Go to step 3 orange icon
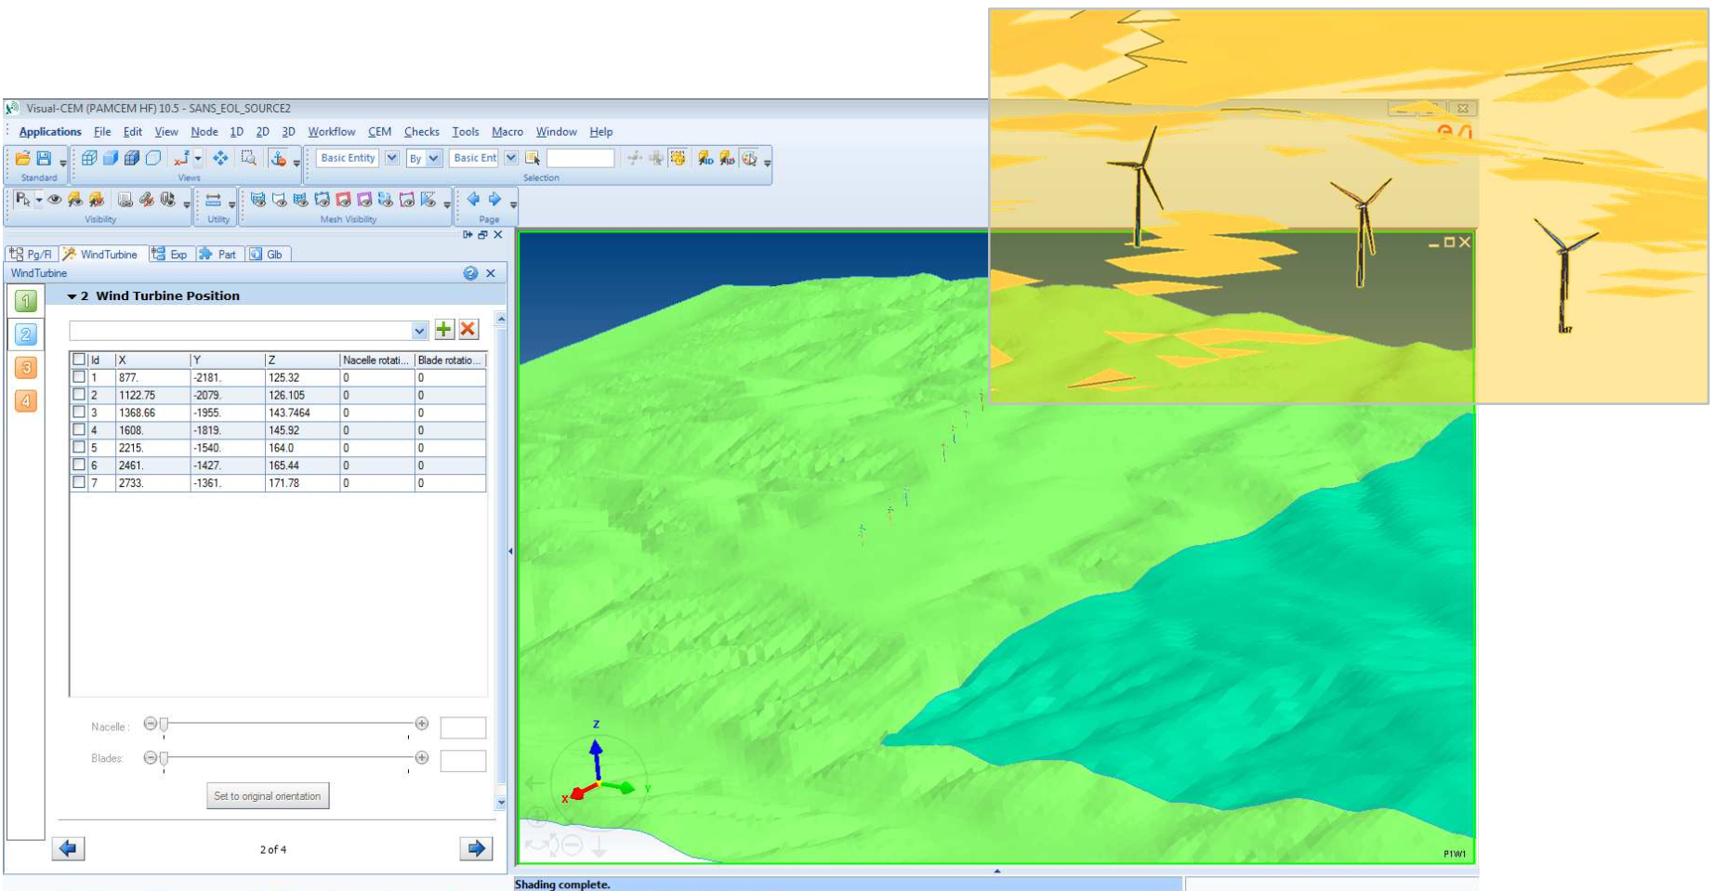The height and width of the screenshot is (891, 1713). coord(26,367)
